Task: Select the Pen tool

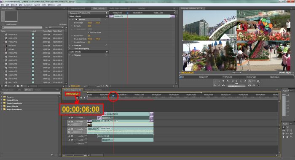Action: tap(284, 137)
